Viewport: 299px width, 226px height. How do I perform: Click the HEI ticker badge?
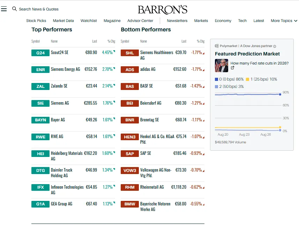point(40,153)
